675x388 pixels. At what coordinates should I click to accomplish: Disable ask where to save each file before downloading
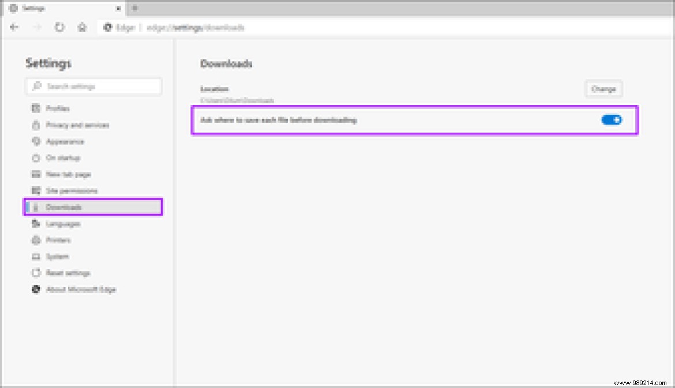click(x=612, y=120)
